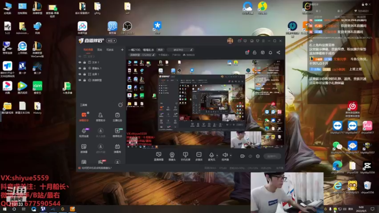Select the 摄像头 1 layer row

(x=101, y=68)
